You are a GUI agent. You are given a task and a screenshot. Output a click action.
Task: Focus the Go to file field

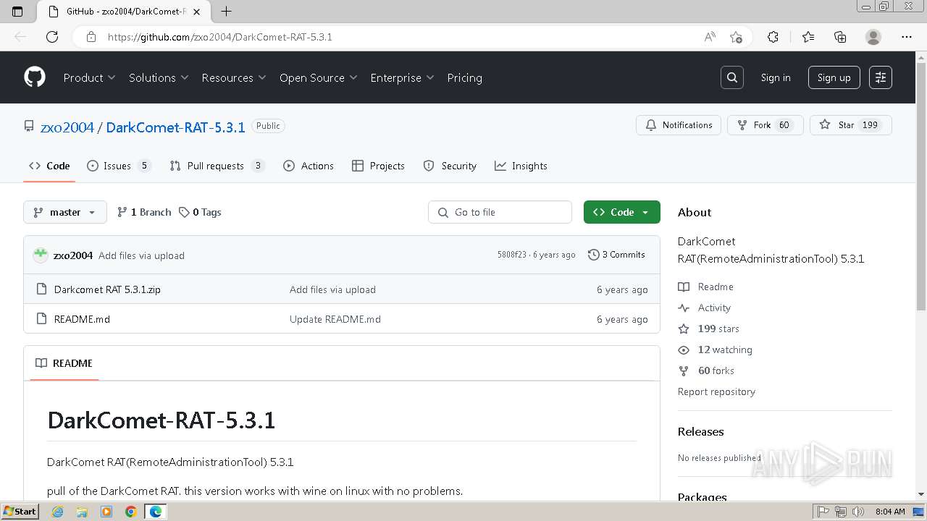[x=500, y=212]
